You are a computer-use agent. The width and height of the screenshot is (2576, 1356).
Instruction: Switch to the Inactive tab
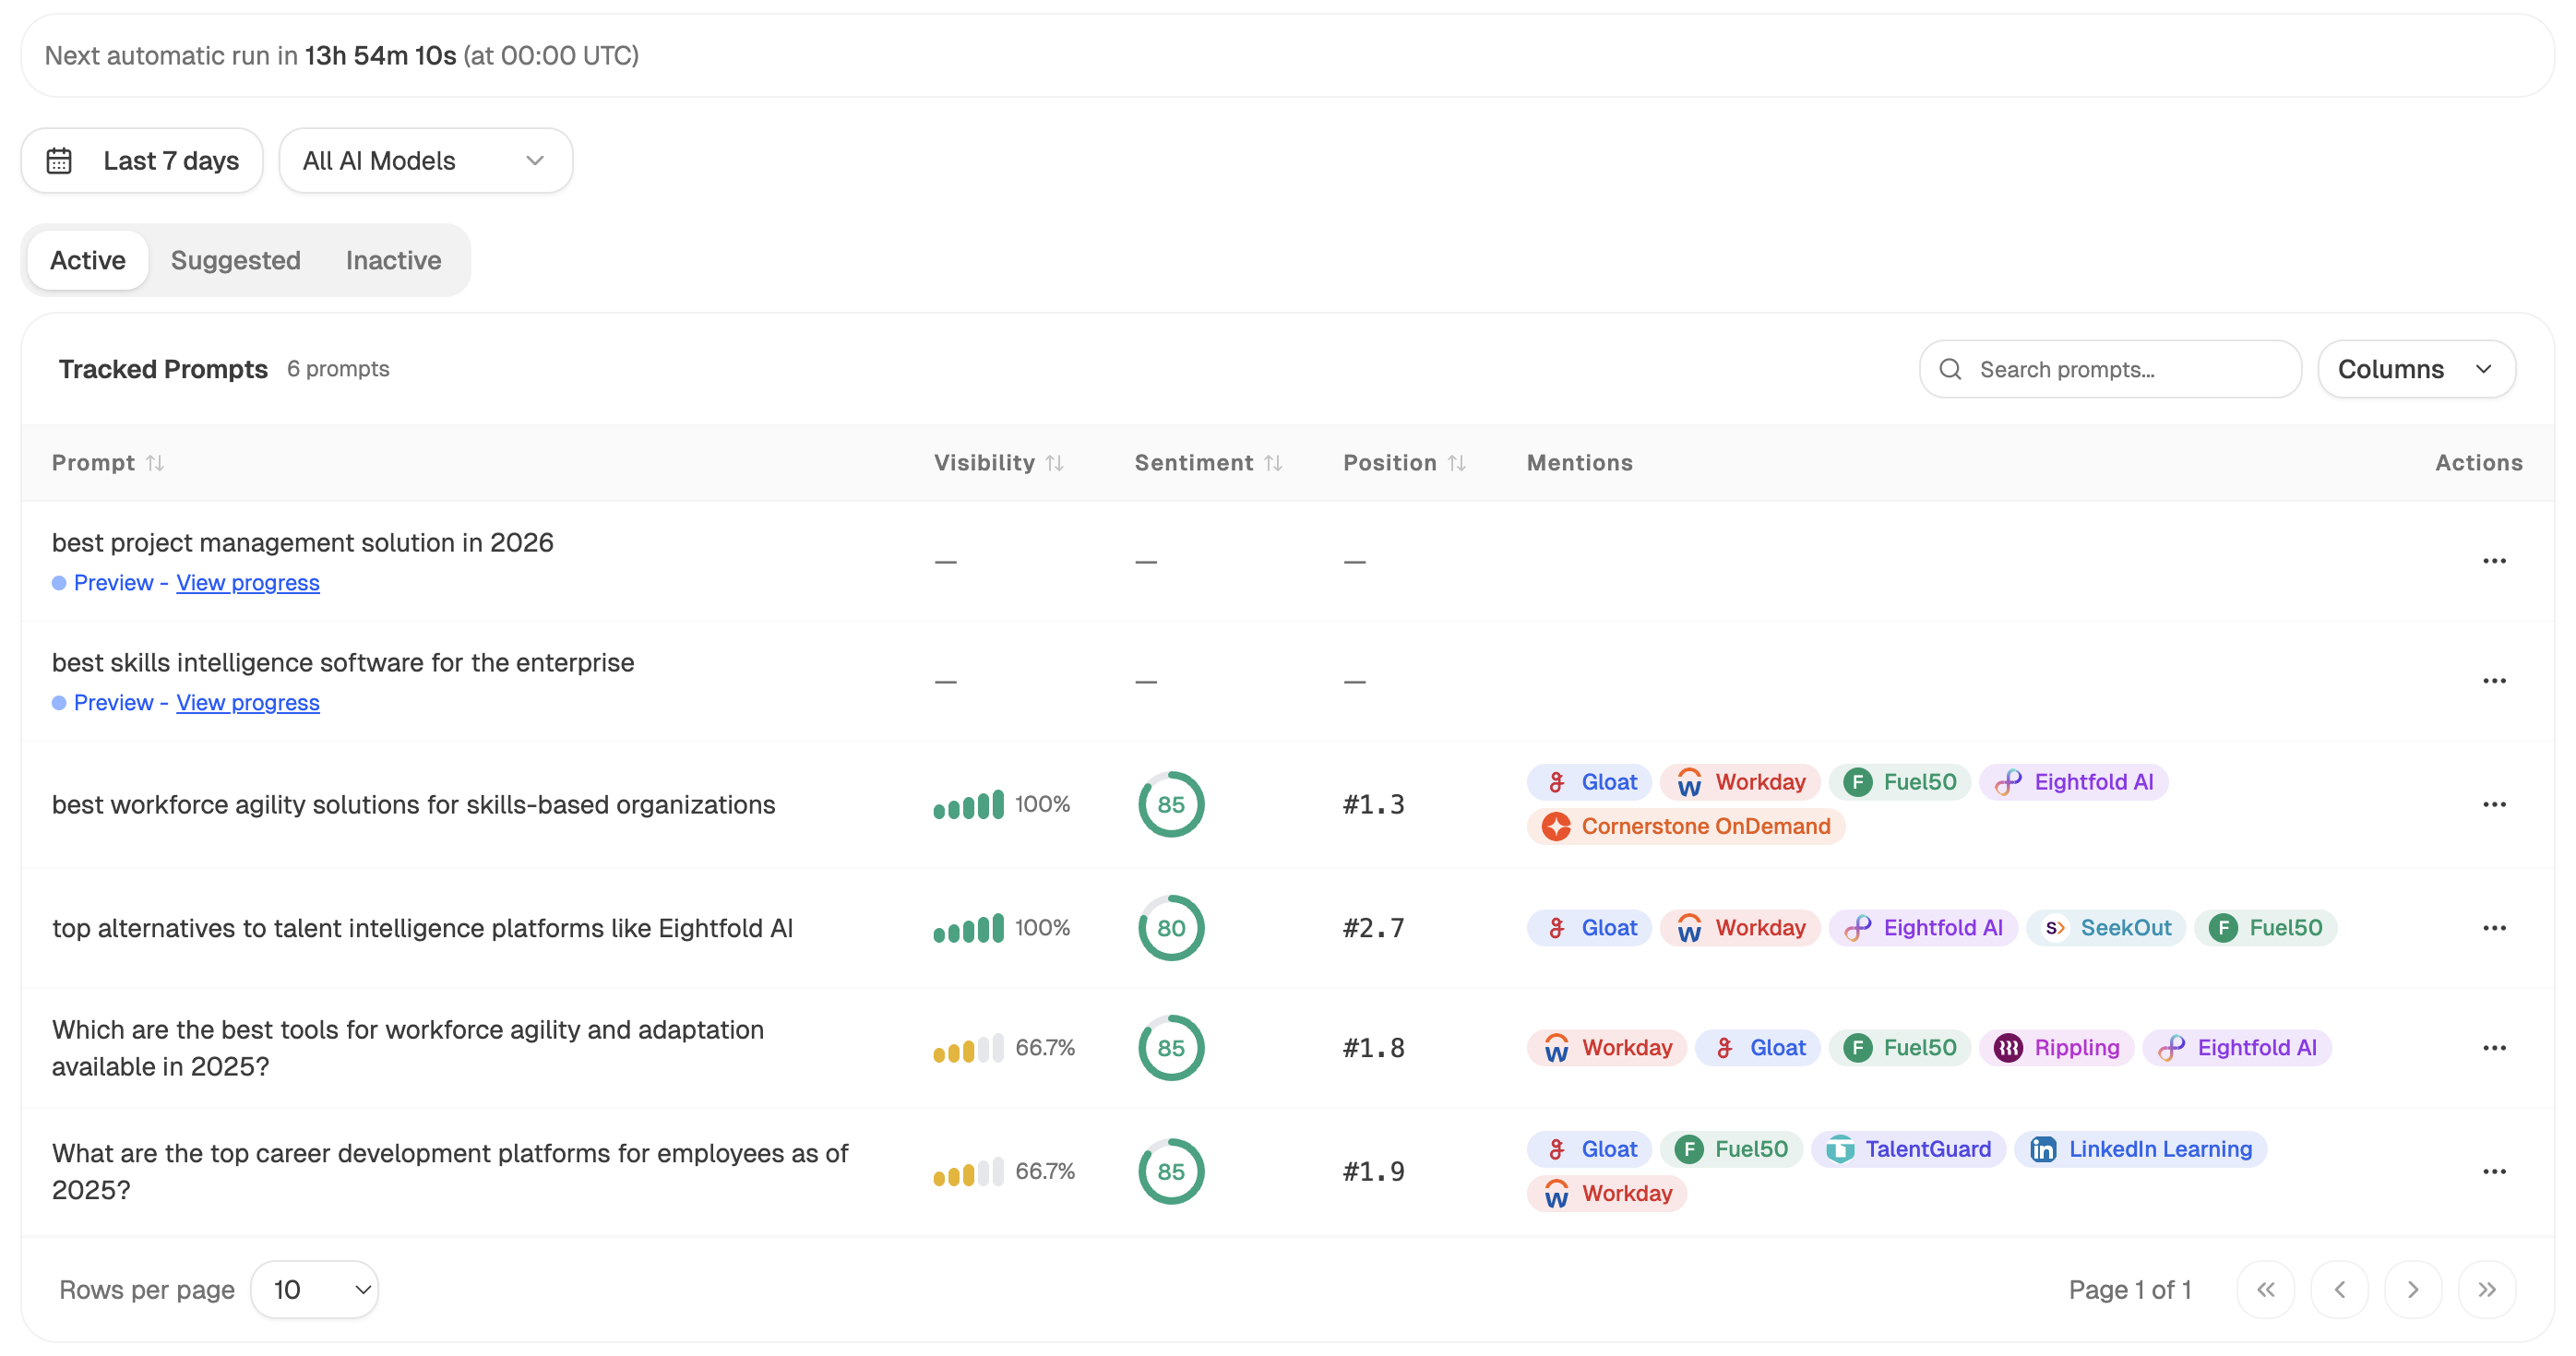393,260
